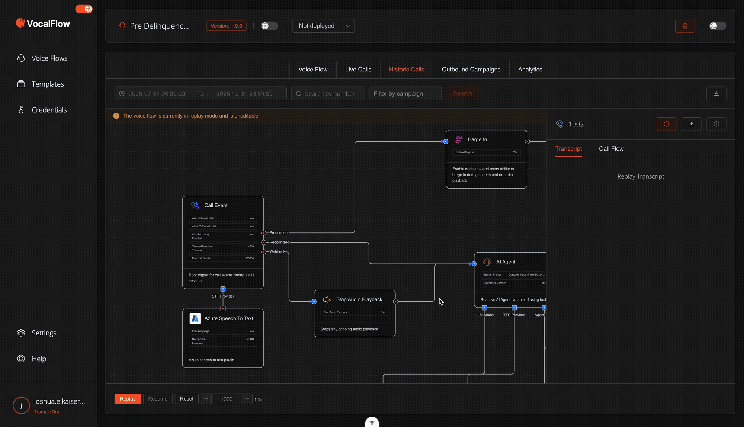Open the Call Flow tab
This screenshot has height=427, width=744.
[x=611, y=148]
